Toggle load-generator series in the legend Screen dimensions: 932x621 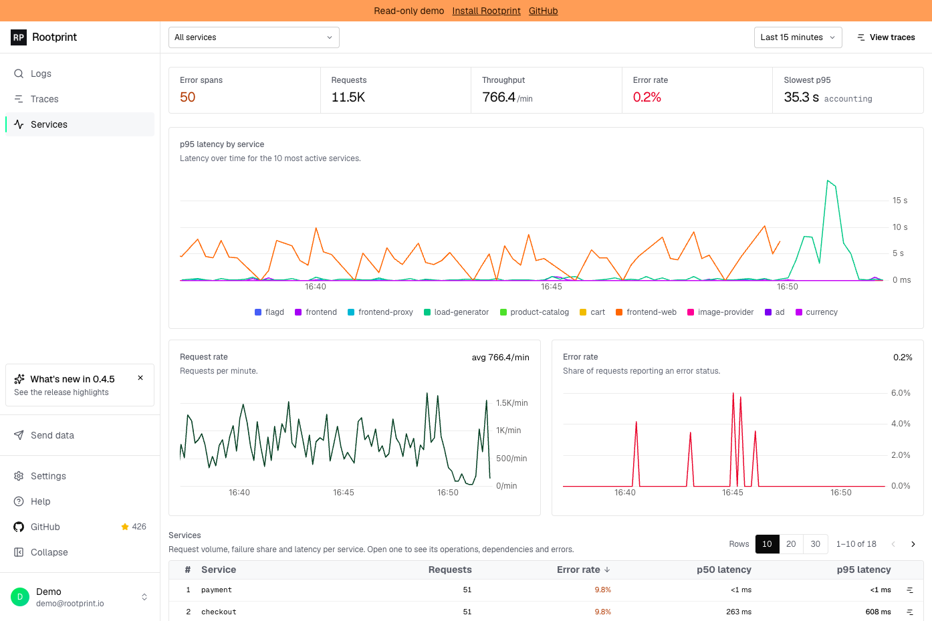(456, 312)
